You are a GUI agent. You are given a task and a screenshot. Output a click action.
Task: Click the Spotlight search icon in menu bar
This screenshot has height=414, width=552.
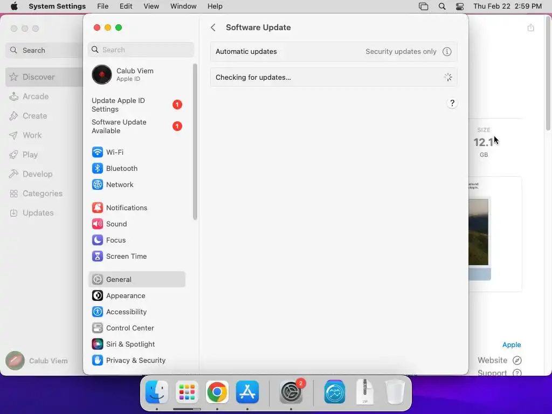click(442, 6)
